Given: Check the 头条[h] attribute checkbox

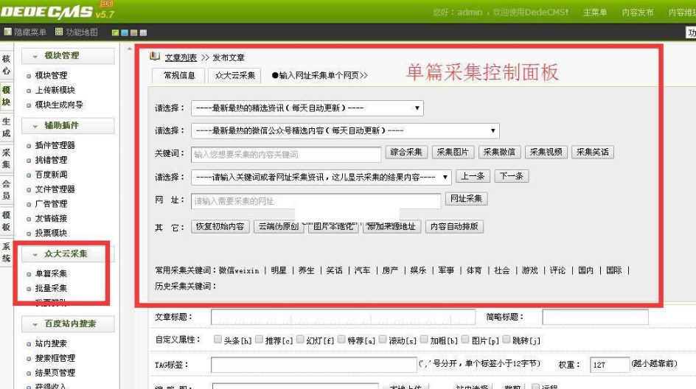Looking at the screenshot, I should click(x=217, y=340).
